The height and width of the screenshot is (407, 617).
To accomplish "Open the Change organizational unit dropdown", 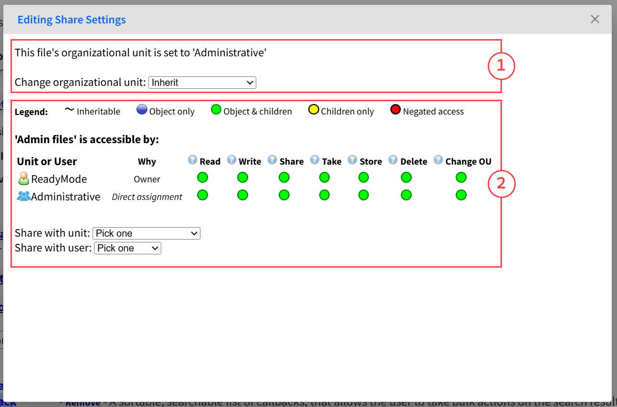I will tap(202, 82).
